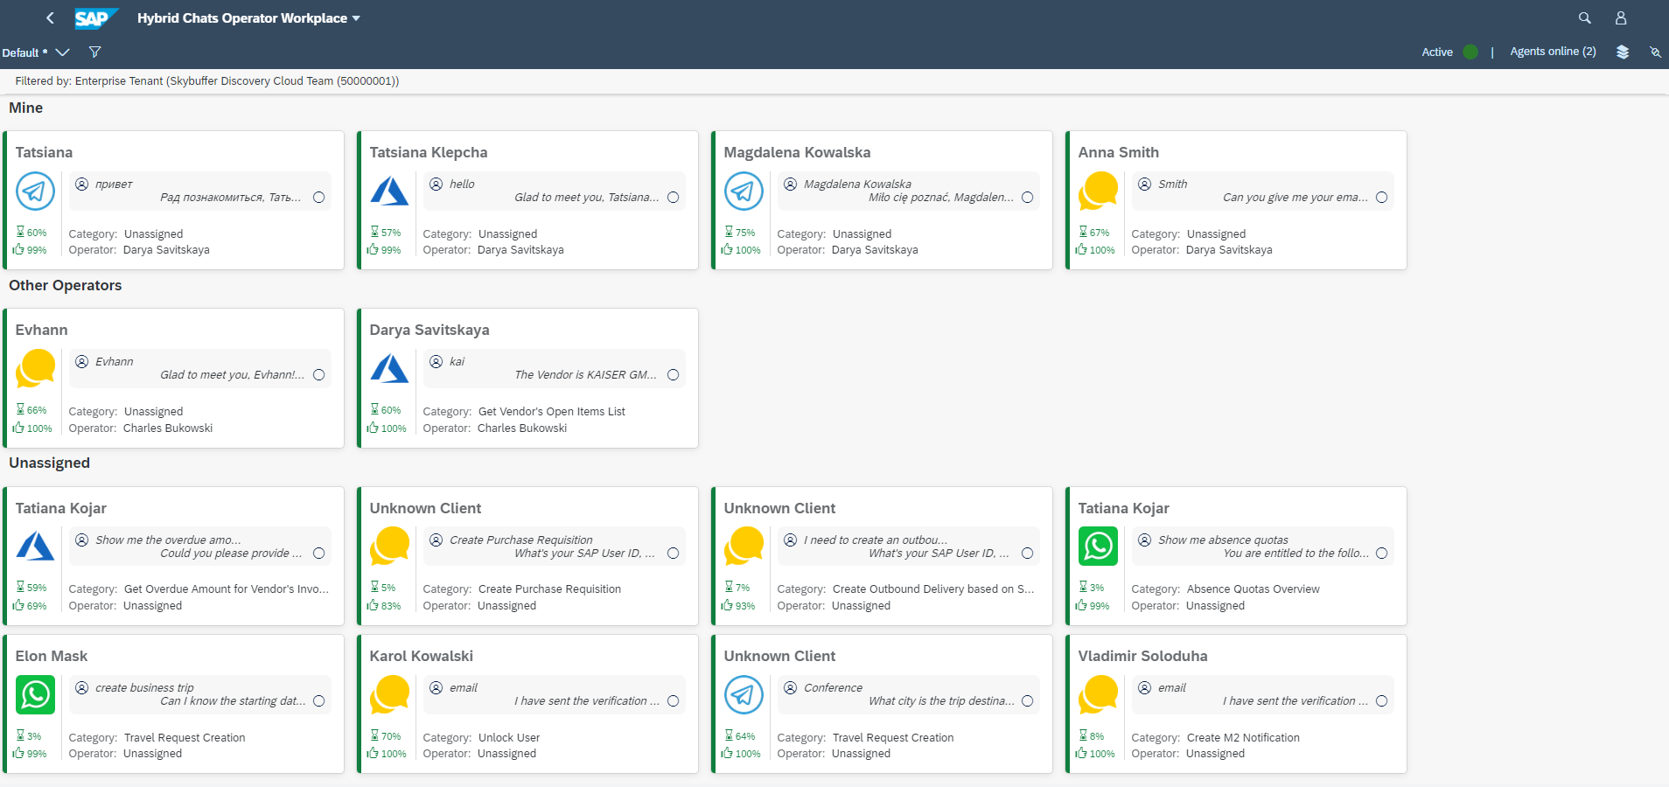1669x787 pixels.
Task: Click 'Create M2 Notification' category text
Action: [1243, 738]
